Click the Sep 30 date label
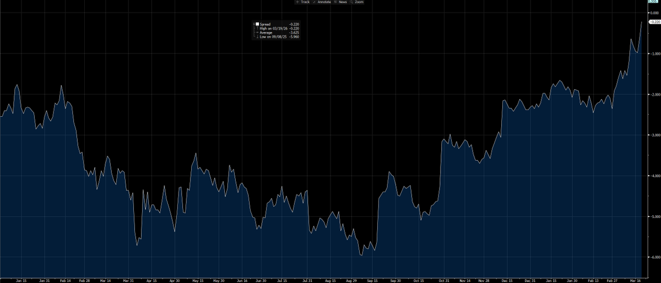661x283 pixels. [x=395, y=280]
